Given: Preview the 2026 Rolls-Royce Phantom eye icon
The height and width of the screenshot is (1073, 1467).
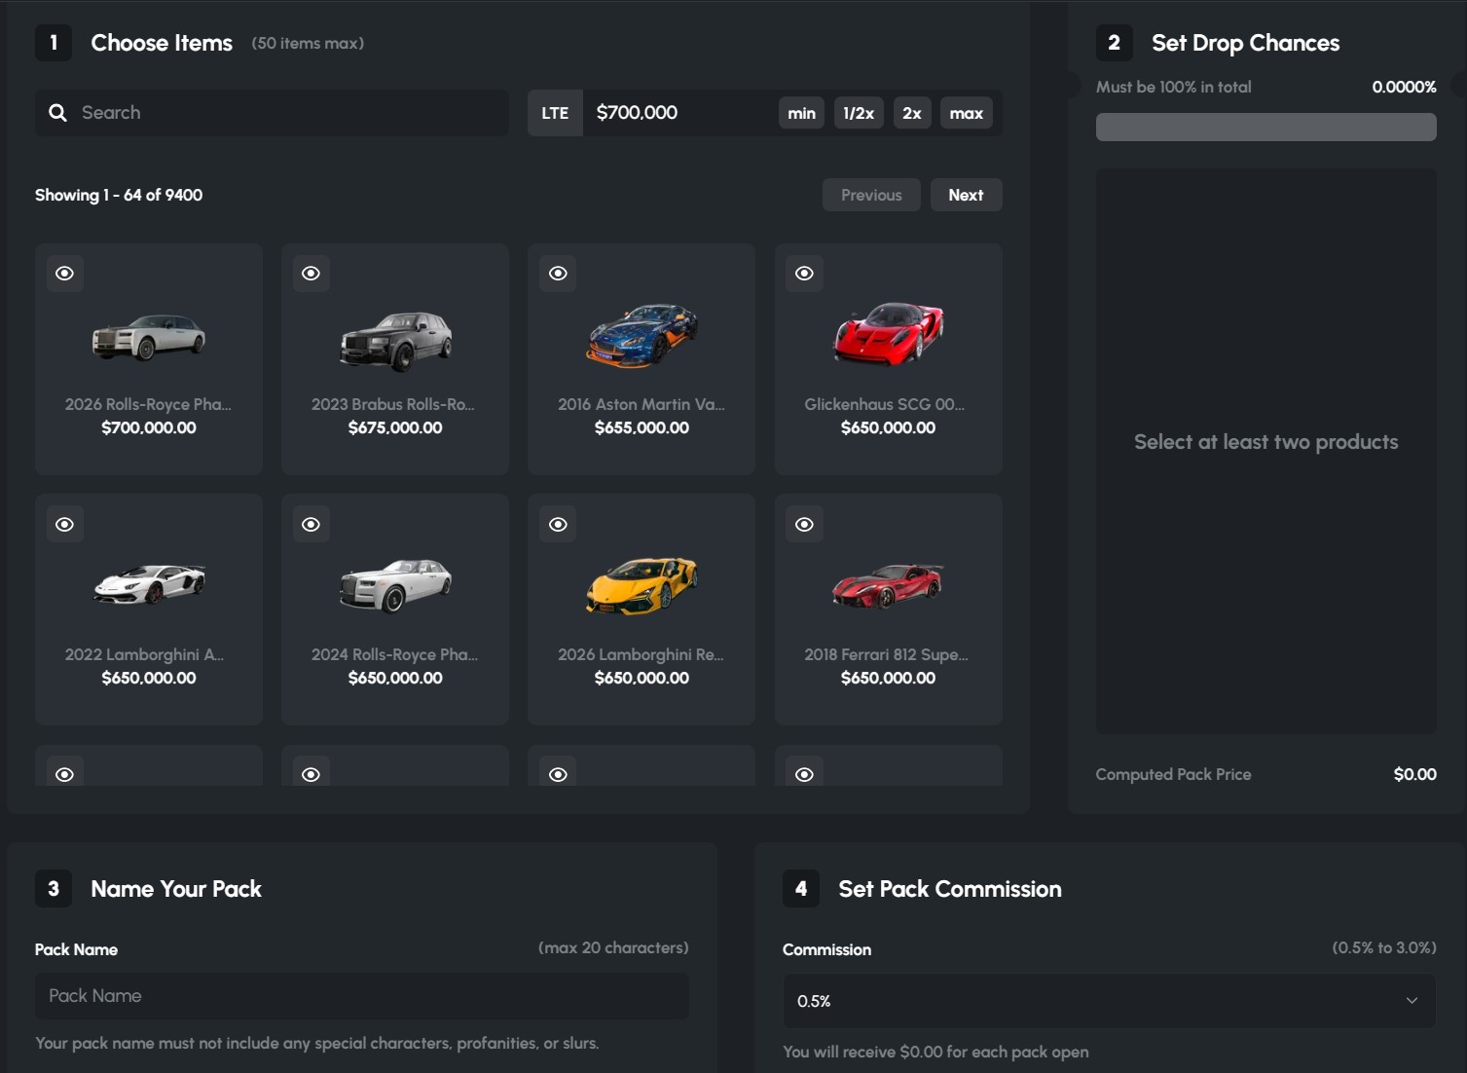Looking at the screenshot, I should (65, 274).
